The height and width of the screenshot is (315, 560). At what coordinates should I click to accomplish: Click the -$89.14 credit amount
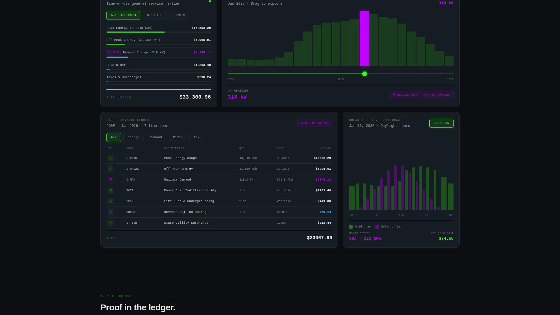click(324, 212)
